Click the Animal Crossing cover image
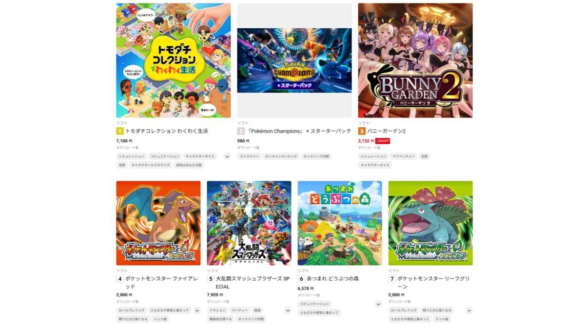Viewport: 585px width, 329px height. coord(340,223)
